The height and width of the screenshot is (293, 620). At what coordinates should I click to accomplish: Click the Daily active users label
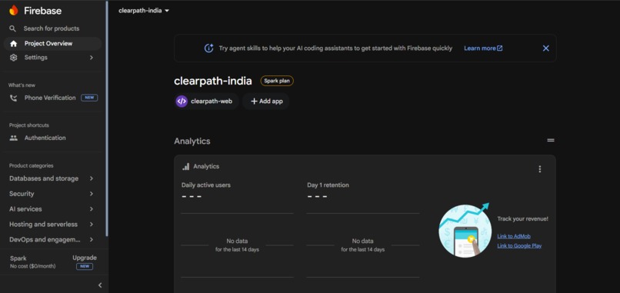[x=206, y=185]
